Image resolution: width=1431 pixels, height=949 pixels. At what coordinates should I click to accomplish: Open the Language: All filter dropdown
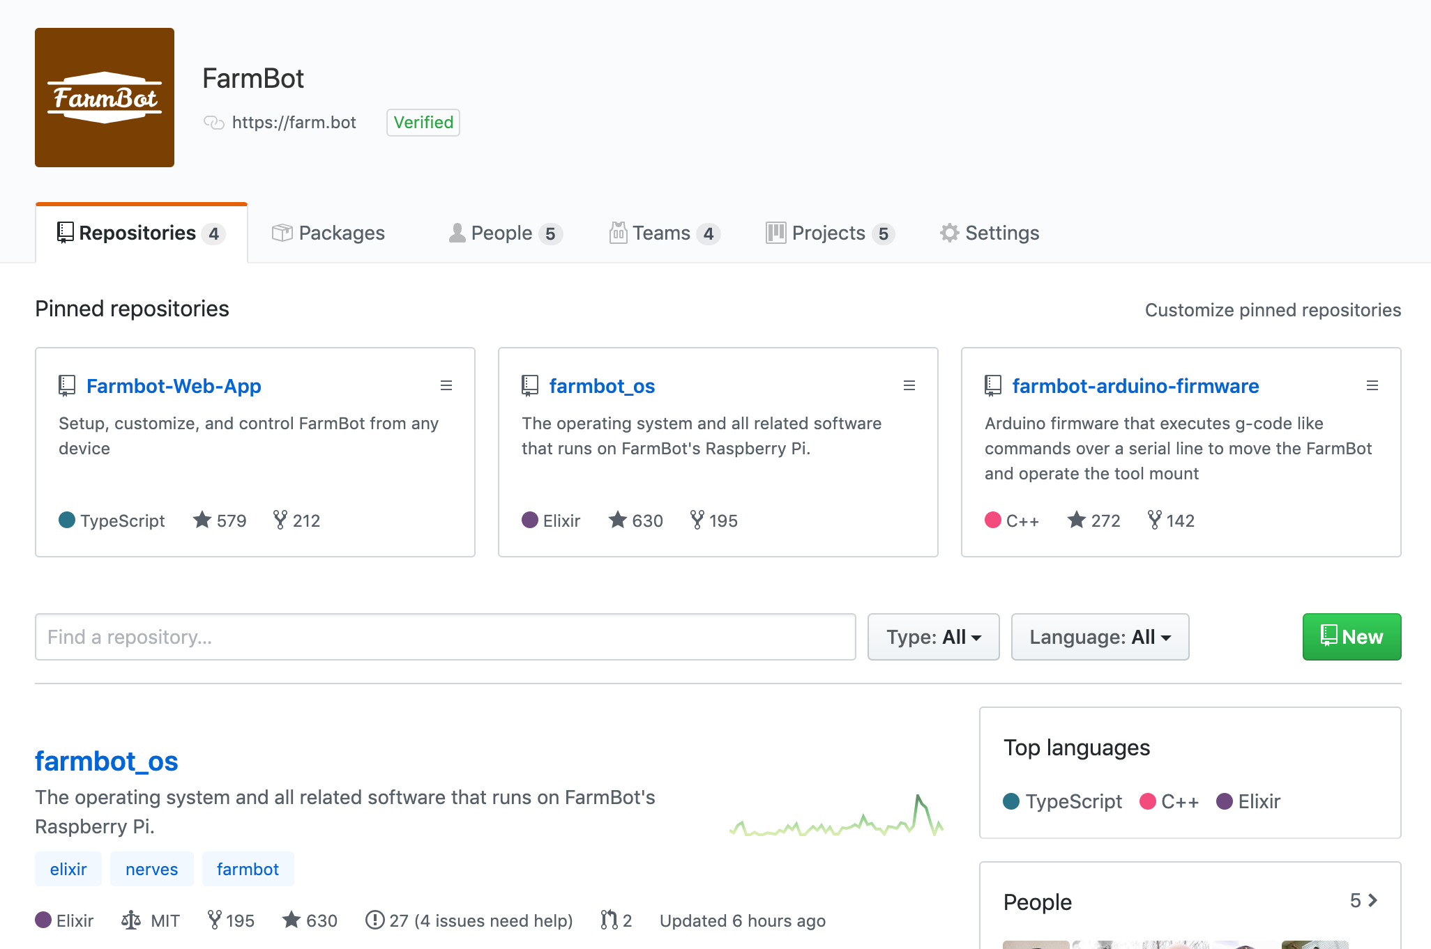(x=1100, y=636)
